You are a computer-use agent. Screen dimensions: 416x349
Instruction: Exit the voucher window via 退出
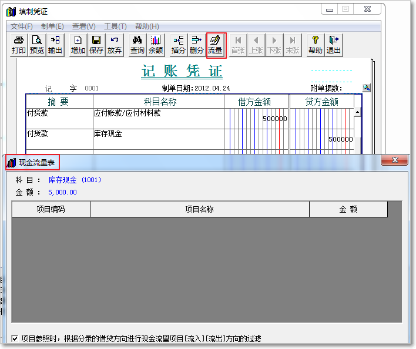pos(334,45)
